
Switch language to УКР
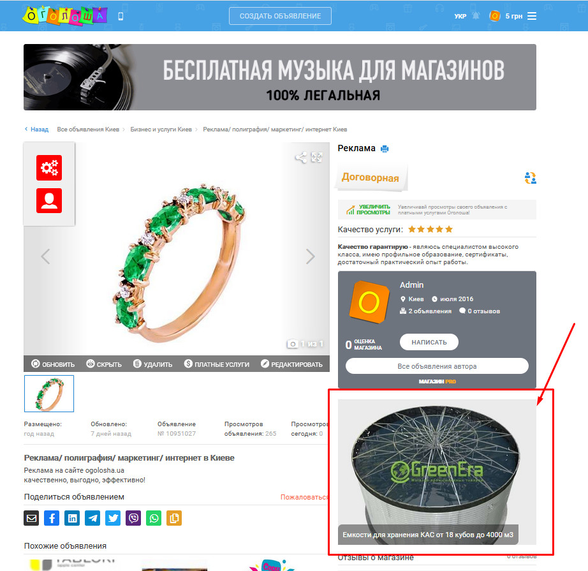click(x=460, y=16)
